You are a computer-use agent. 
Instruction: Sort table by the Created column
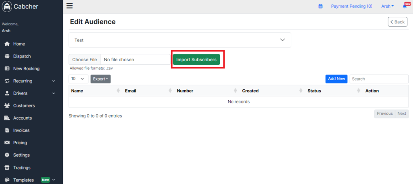(272, 91)
